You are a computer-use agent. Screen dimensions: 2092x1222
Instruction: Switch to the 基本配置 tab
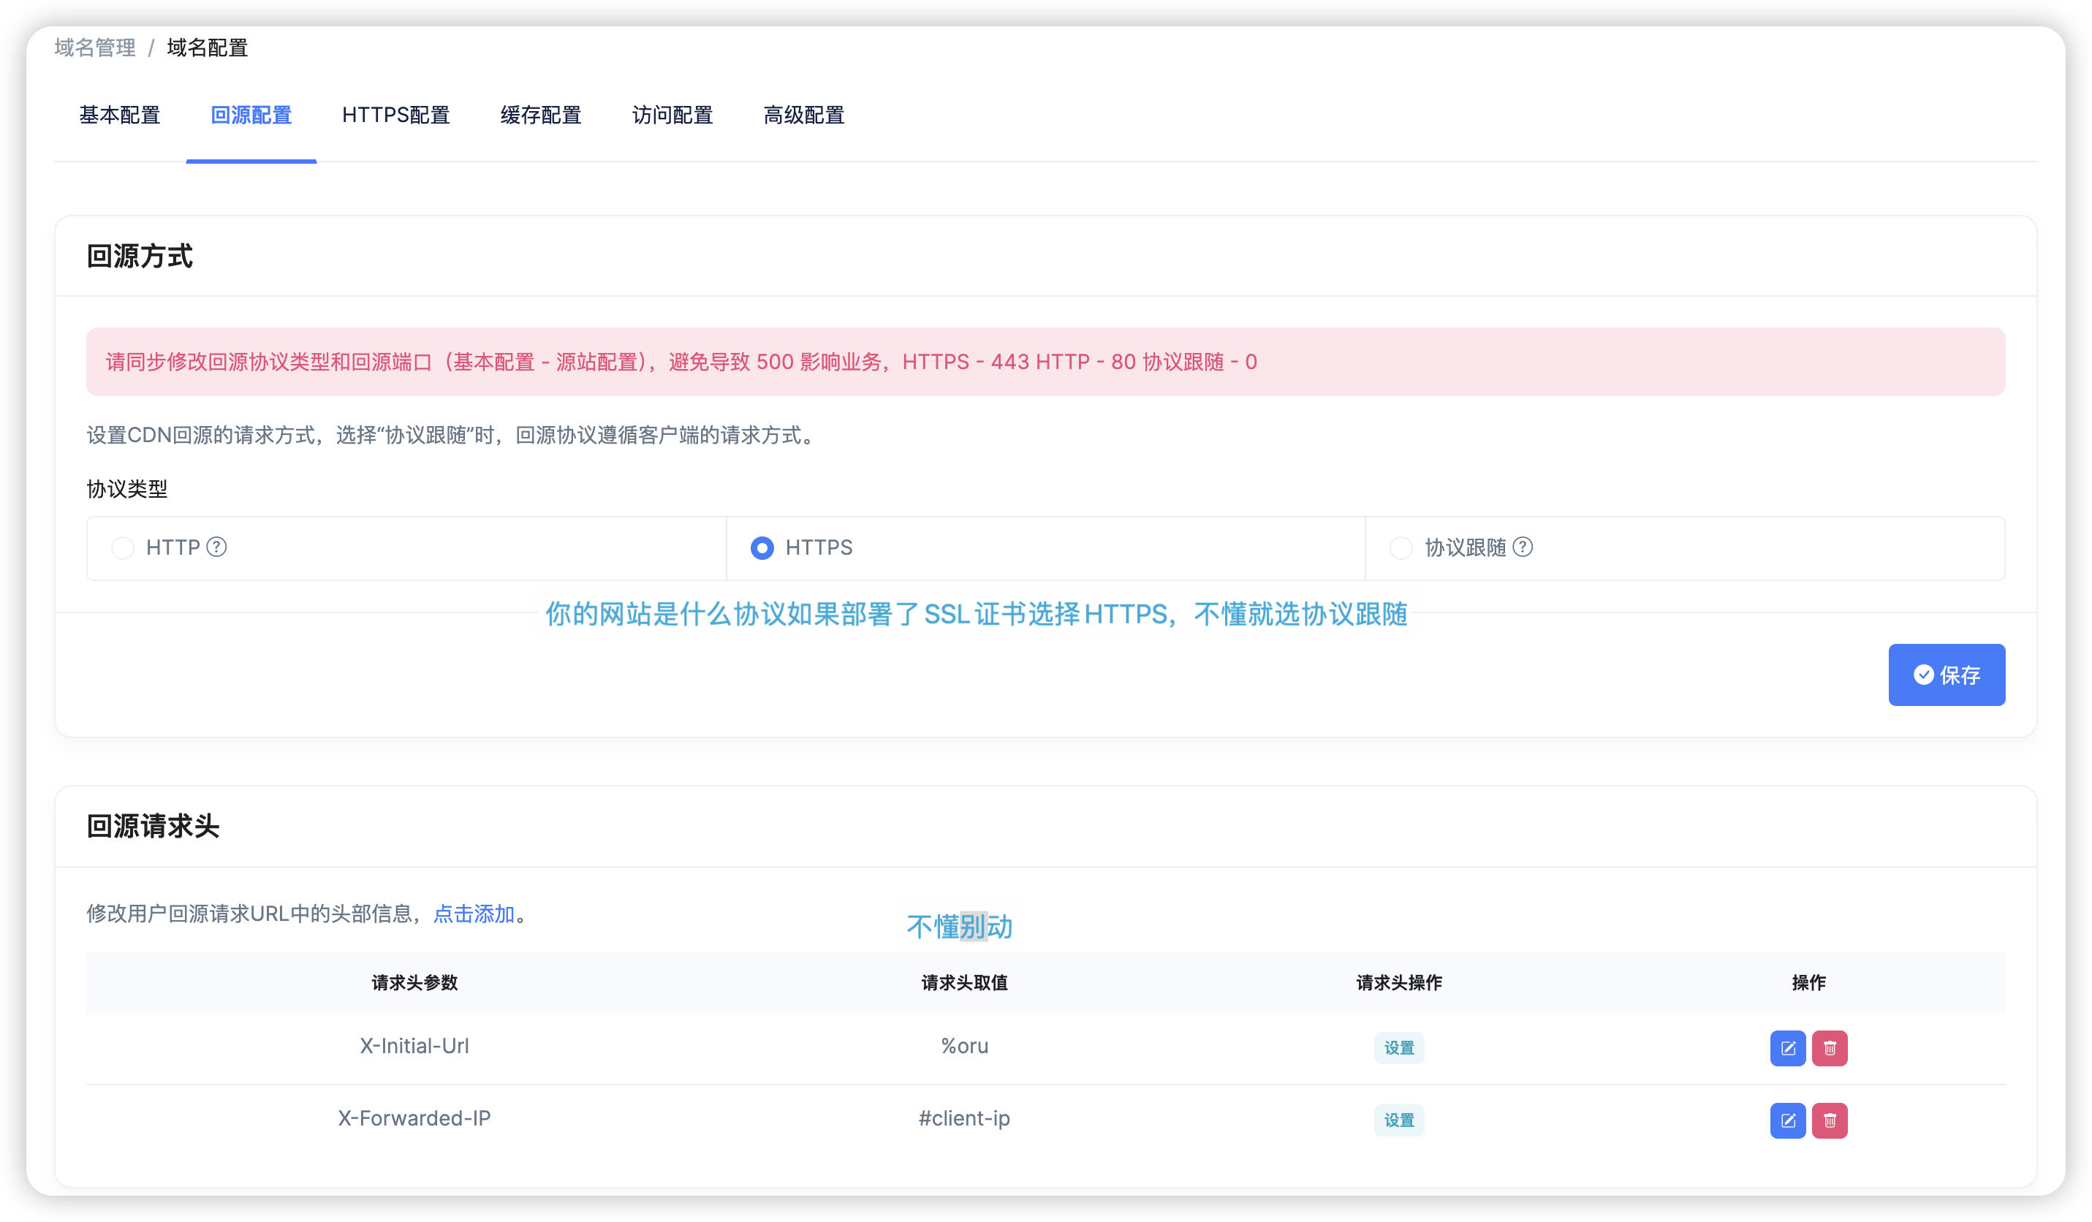tap(120, 115)
